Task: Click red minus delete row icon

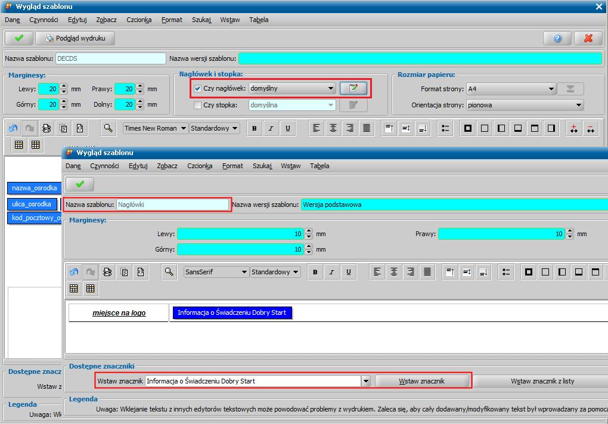Action: [x=591, y=128]
